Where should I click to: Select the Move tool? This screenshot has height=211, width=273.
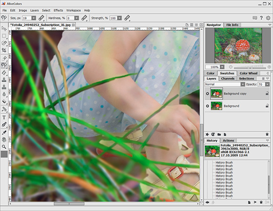coord(4,28)
